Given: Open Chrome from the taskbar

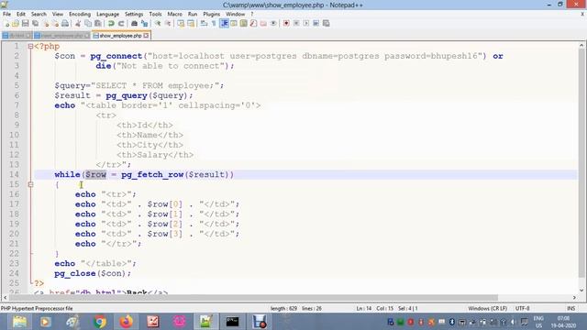Looking at the screenshot, I should point(100,322).
